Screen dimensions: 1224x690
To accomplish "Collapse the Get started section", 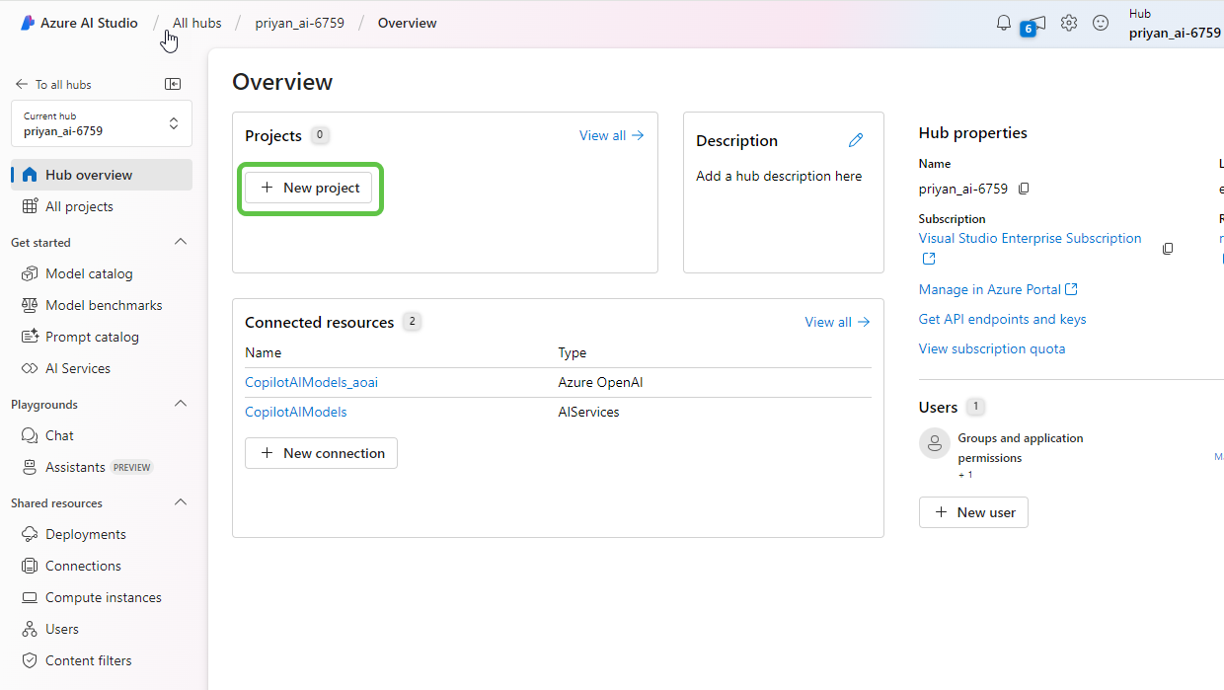I will (181, 242).
